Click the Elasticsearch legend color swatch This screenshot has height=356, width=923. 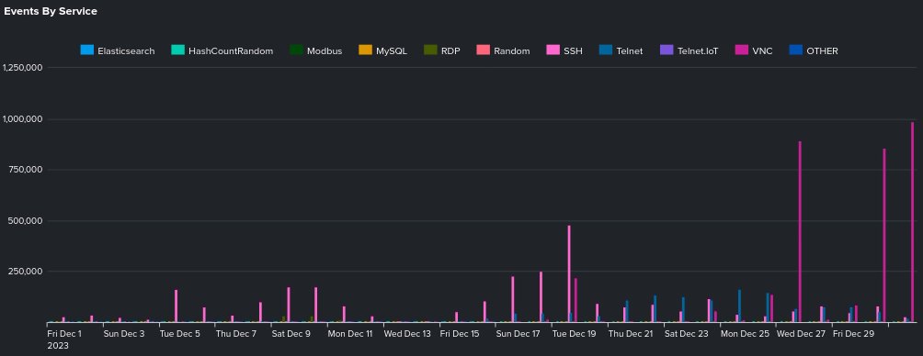pos(87,50)
